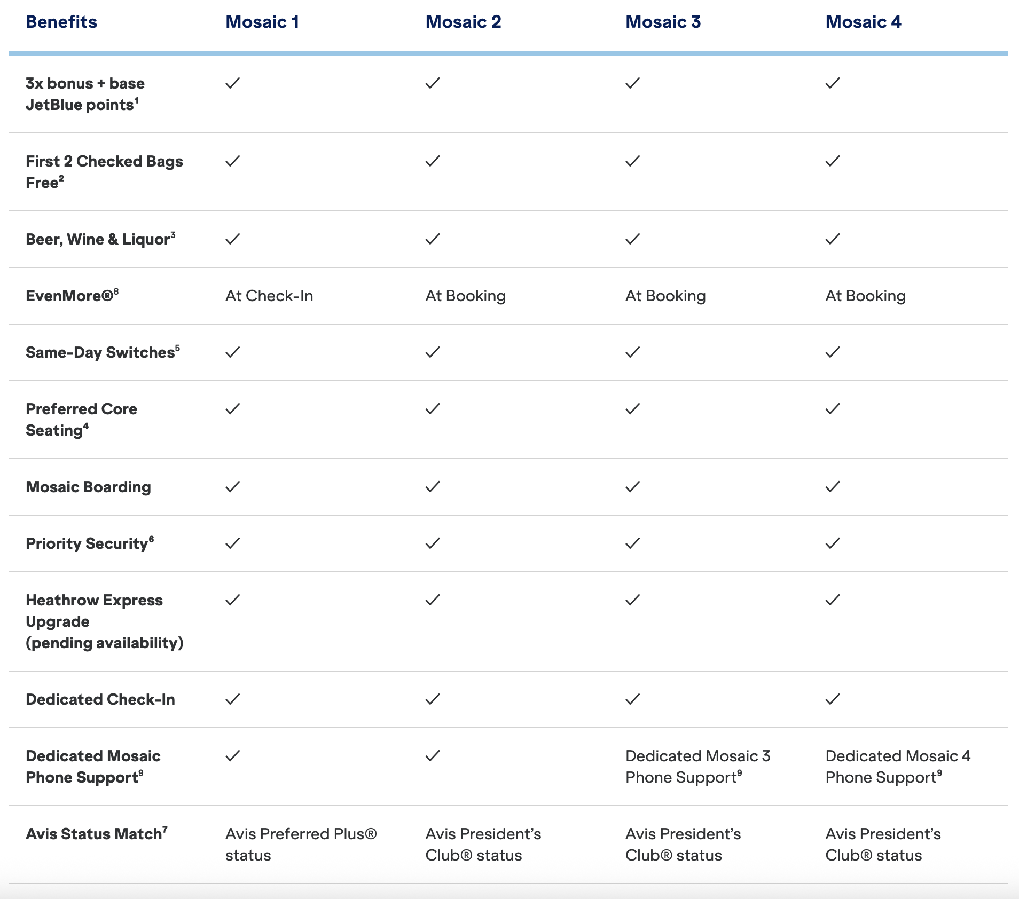Screen dimensions: 1019x899
Task: Click Mosaic 4 checkmark for First 2 Checked Bags
Action: (x=833, y=161)
